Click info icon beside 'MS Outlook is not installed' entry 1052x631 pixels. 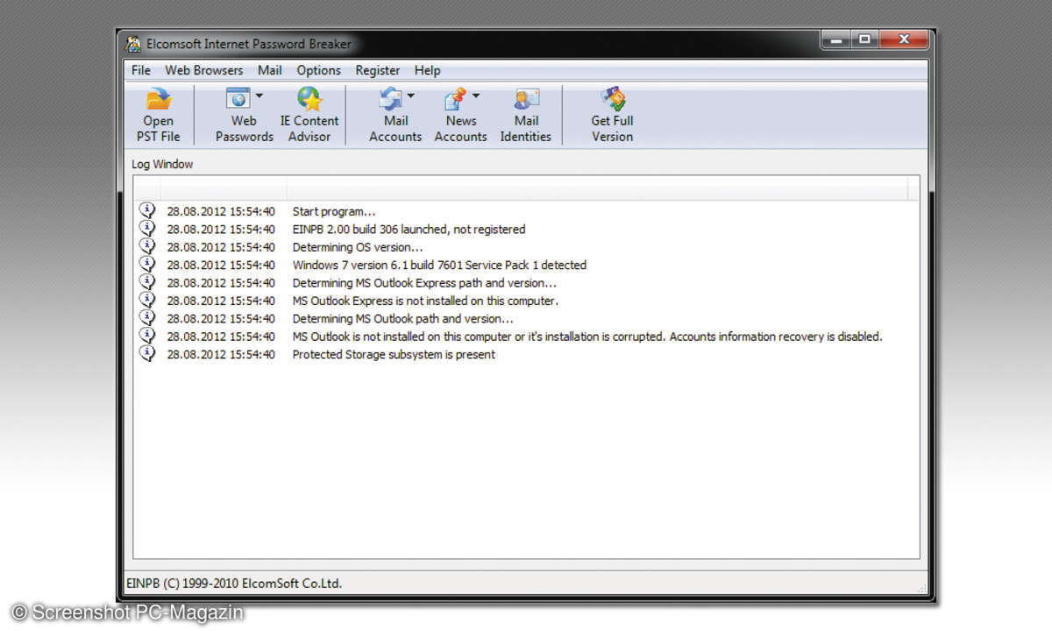tap(147, 336)
